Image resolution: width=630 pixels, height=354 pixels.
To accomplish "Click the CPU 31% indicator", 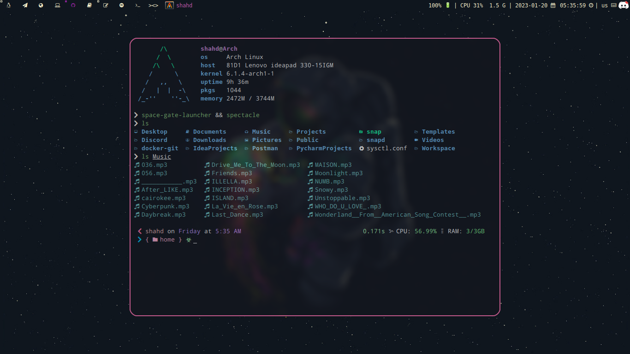I will pos(472,6).
